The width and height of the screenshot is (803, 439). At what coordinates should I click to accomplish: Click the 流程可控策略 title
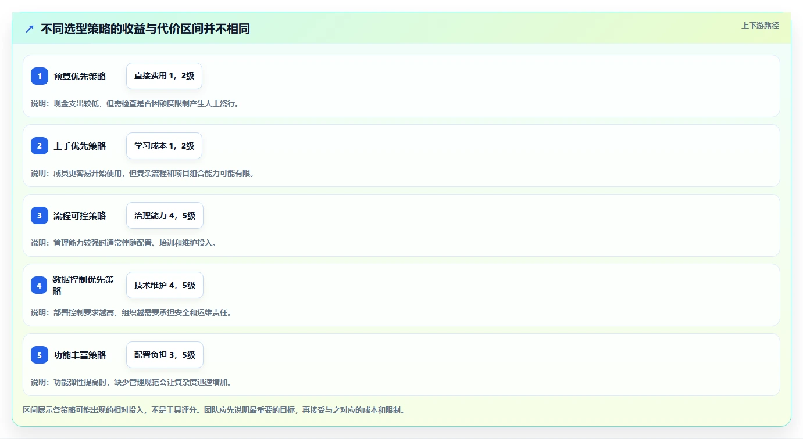click(x=80, y=215)
